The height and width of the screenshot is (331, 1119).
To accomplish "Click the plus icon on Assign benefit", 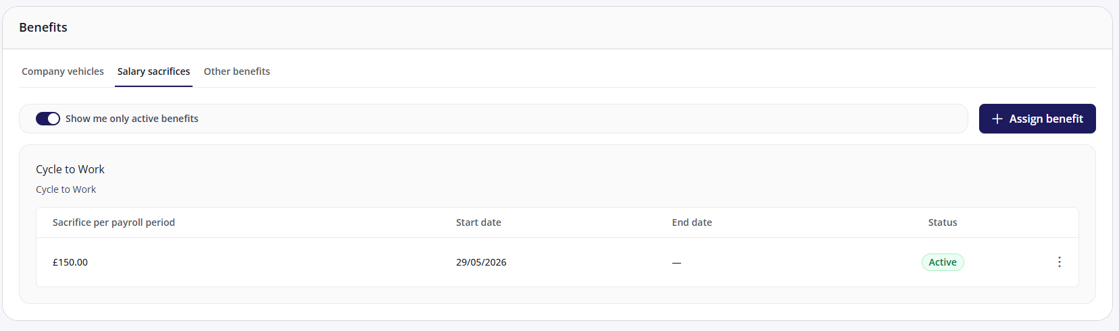I will pos(997,119).
